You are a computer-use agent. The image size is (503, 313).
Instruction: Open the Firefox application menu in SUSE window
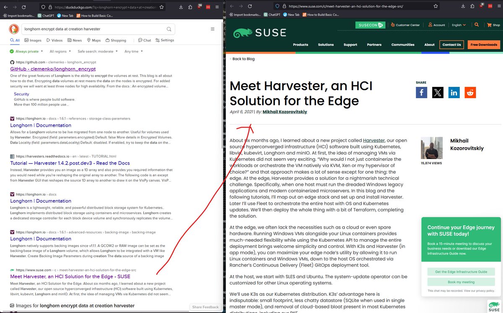499,6
